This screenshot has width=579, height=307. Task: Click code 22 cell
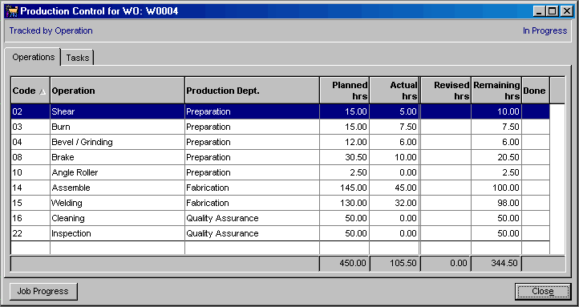coord(30,233)
